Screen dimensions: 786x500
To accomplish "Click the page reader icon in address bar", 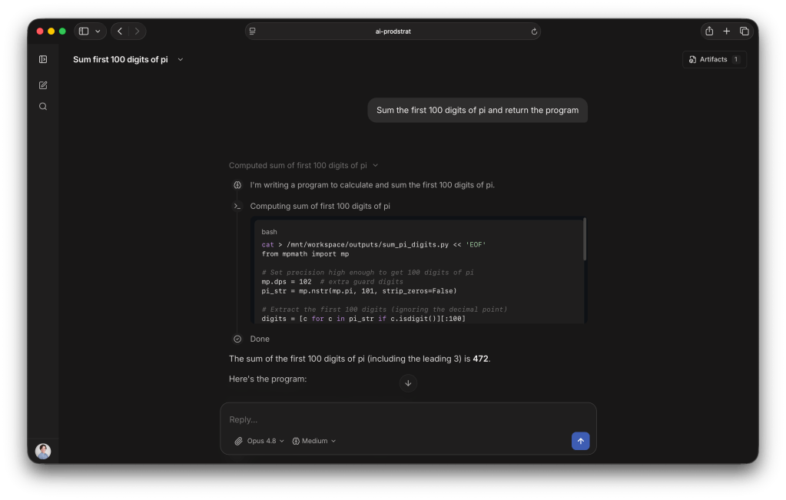I will tap(253, 31).
